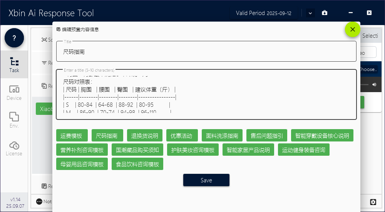Image resolution: width=385 pixels, height=212 pixels.
Task: Open the License tab in sidebar
Action: (x=14, y=148)
